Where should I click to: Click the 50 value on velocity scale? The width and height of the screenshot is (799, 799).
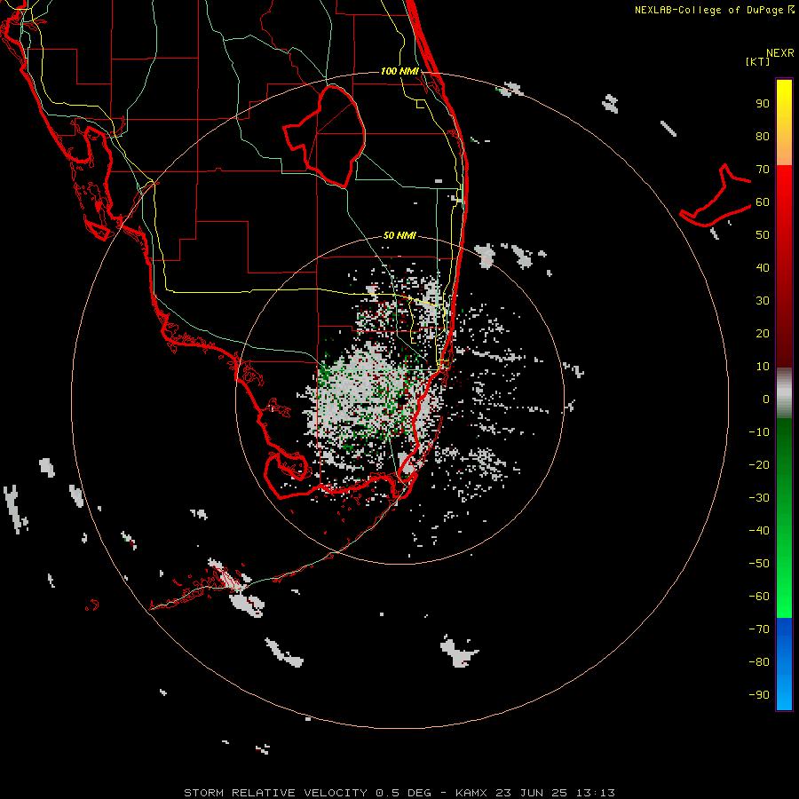click(763, 235)
